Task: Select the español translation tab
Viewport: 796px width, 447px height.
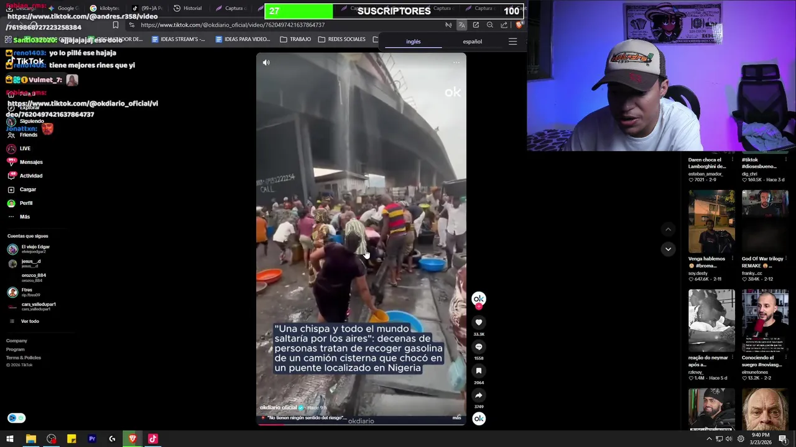Action: tap(472, 42)
